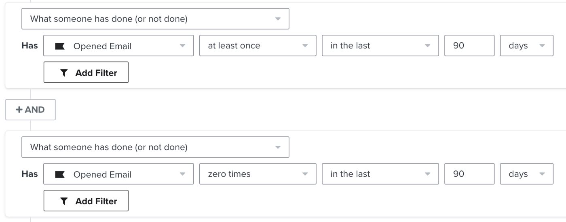
Task: Click the '+ AND' button between conditions
Action: tap(30, 110)
